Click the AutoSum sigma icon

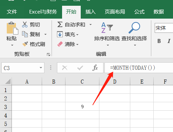point(60,24)
